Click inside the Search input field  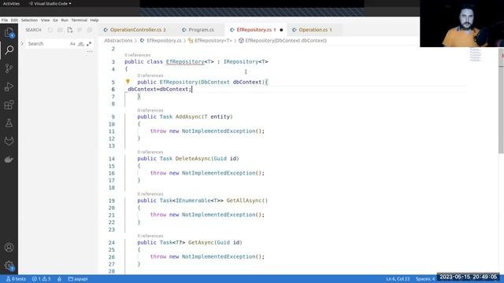(47, 44)
